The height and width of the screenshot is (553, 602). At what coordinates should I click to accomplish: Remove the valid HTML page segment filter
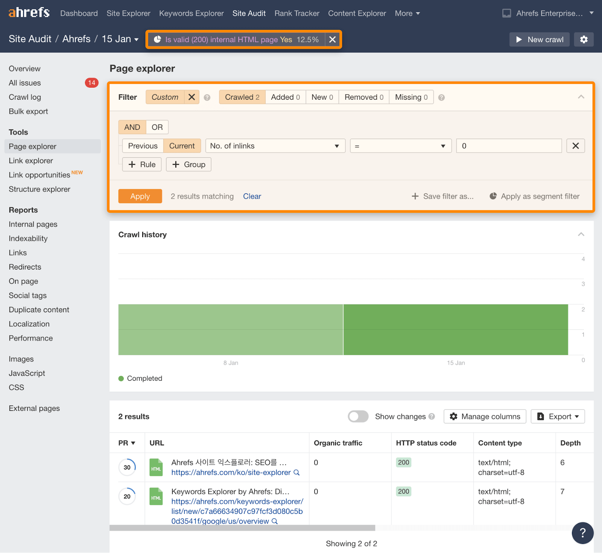click(x=332, y=39)
